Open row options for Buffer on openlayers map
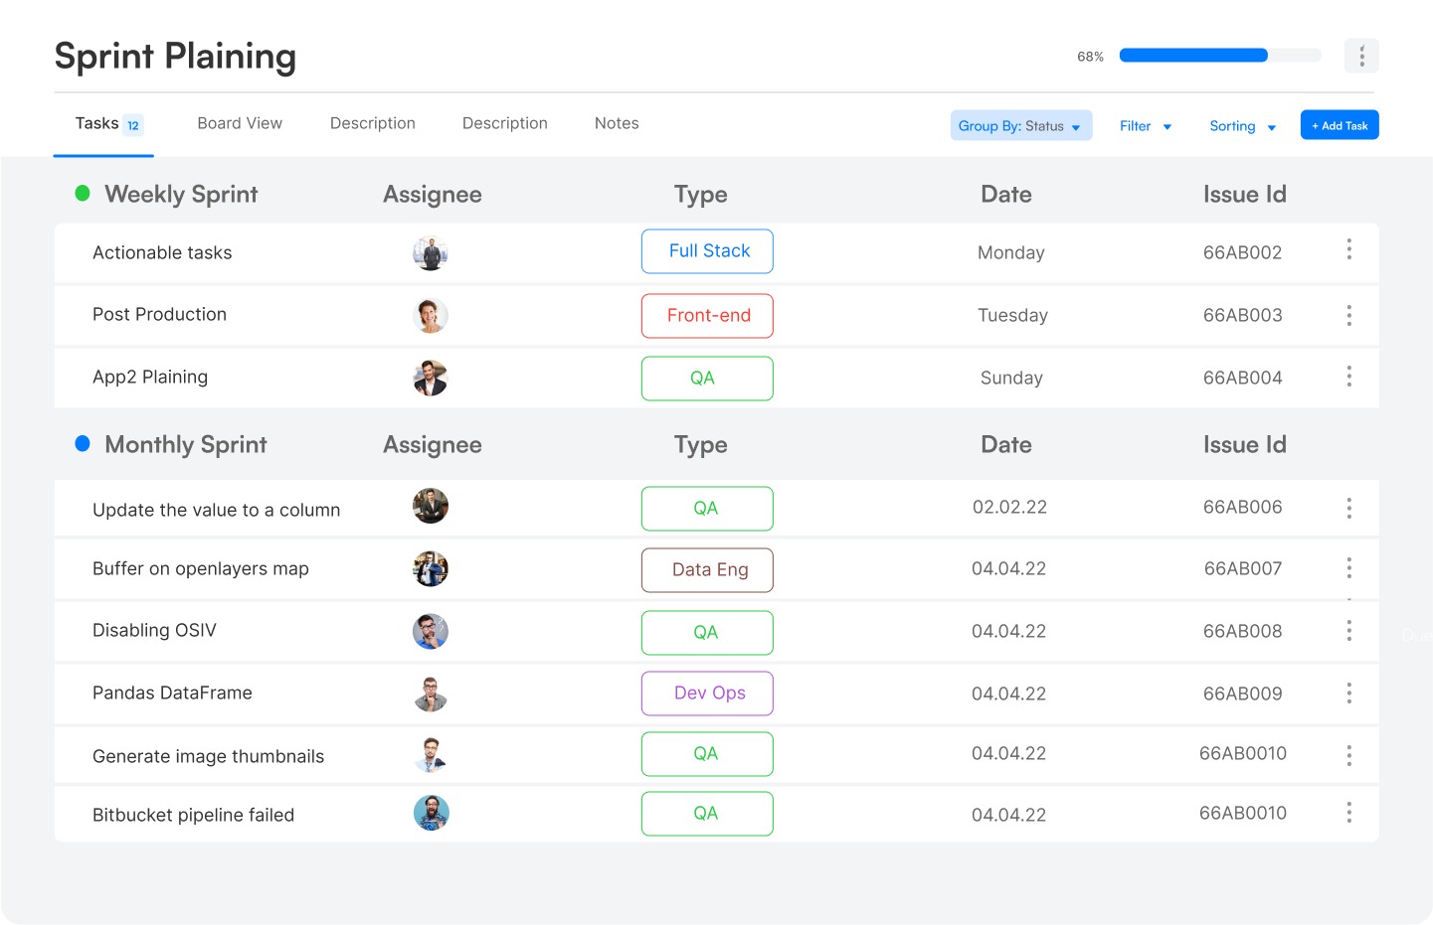This screenshot has width=1433, height=925. tap(1348, 568)
